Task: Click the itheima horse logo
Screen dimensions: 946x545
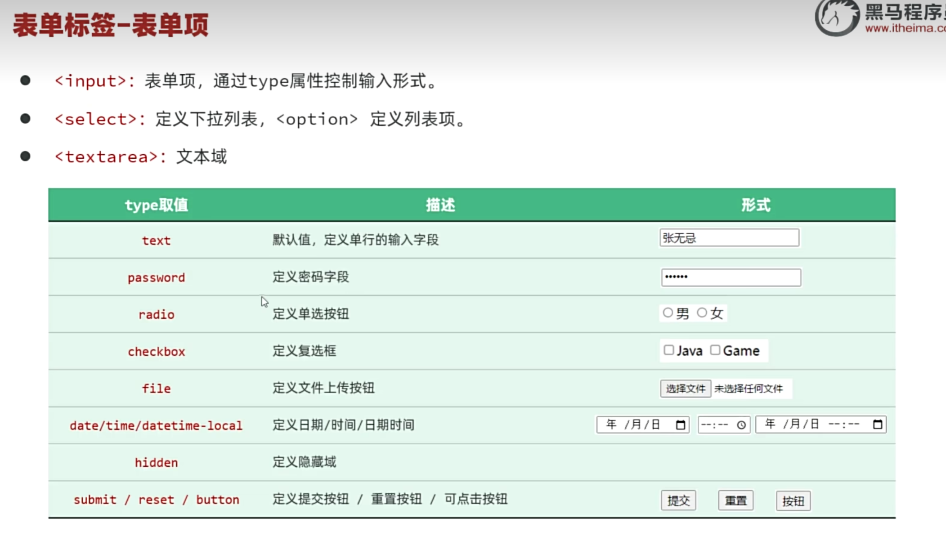Action: [x=837, y=18]
